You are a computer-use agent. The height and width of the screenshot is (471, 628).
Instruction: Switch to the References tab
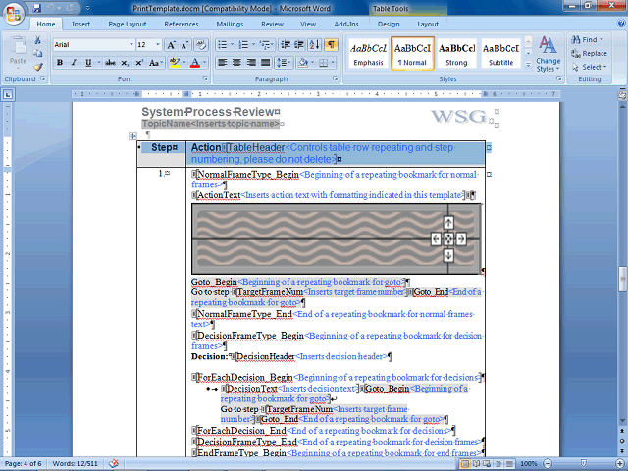click(x=181, y=24)
